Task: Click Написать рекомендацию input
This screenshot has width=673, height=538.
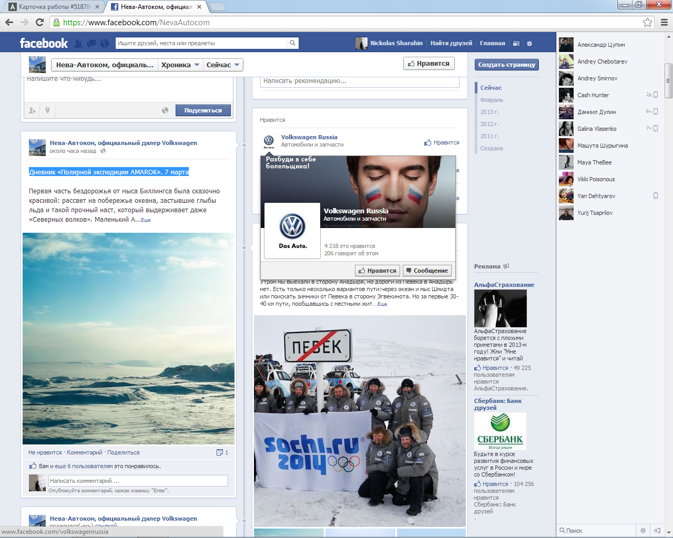Action: pos(360,81)
